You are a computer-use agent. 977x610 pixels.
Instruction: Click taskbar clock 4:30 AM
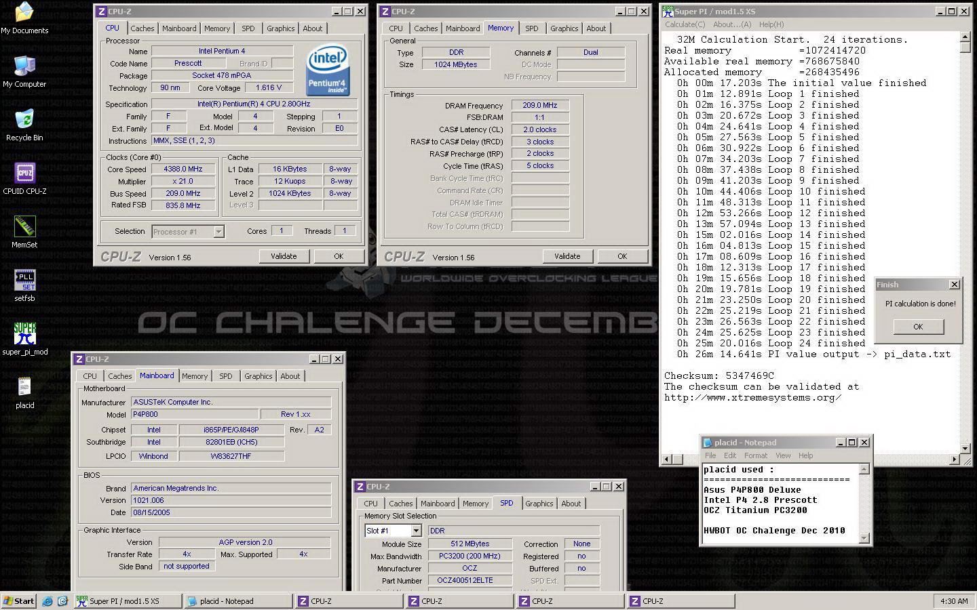pyautogui.click(x=954, y=601)
